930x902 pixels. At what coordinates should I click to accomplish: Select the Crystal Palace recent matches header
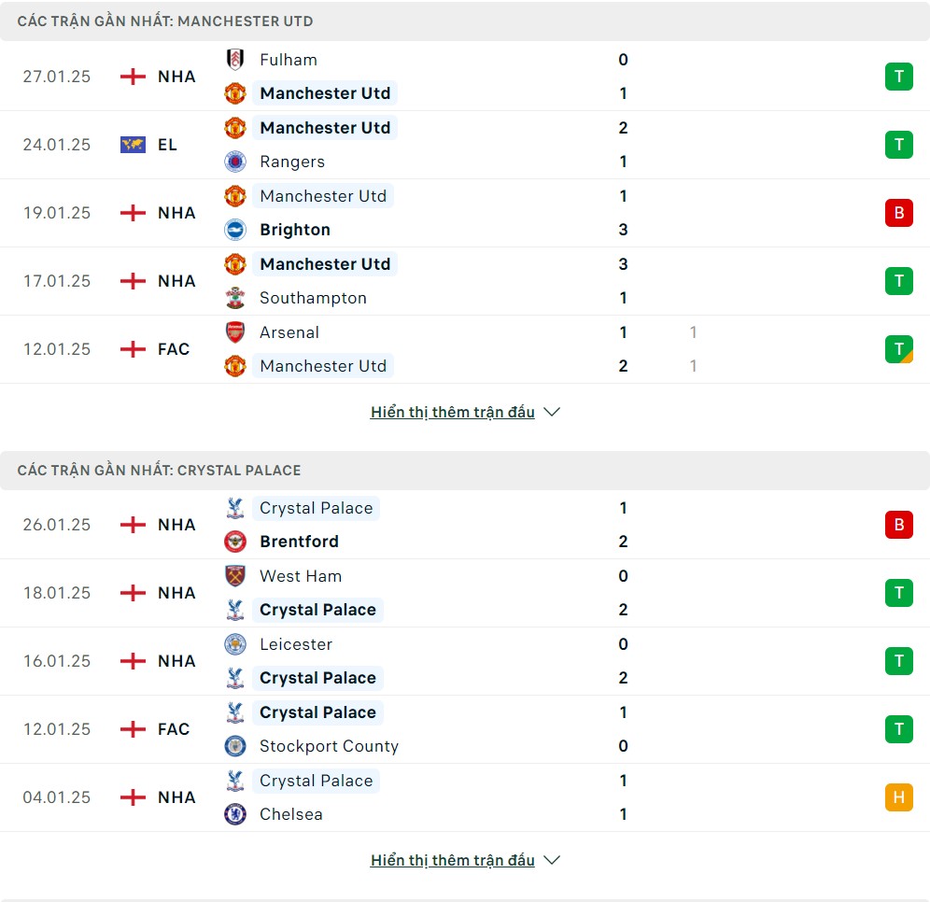465,471
